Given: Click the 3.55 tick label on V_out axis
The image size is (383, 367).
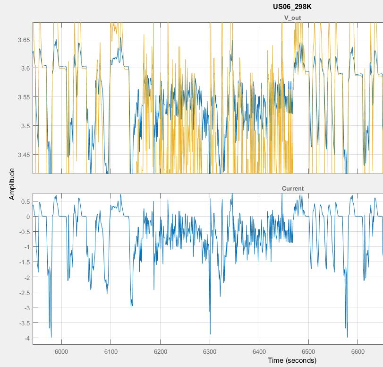Looking at the screenshot, I should [24, 97].
